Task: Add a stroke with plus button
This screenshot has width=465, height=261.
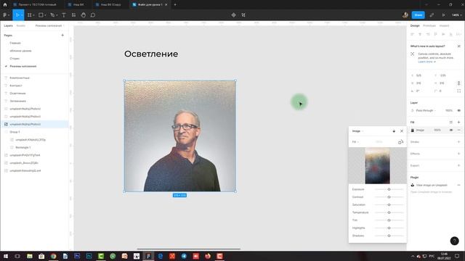Action: click(458, 142)
